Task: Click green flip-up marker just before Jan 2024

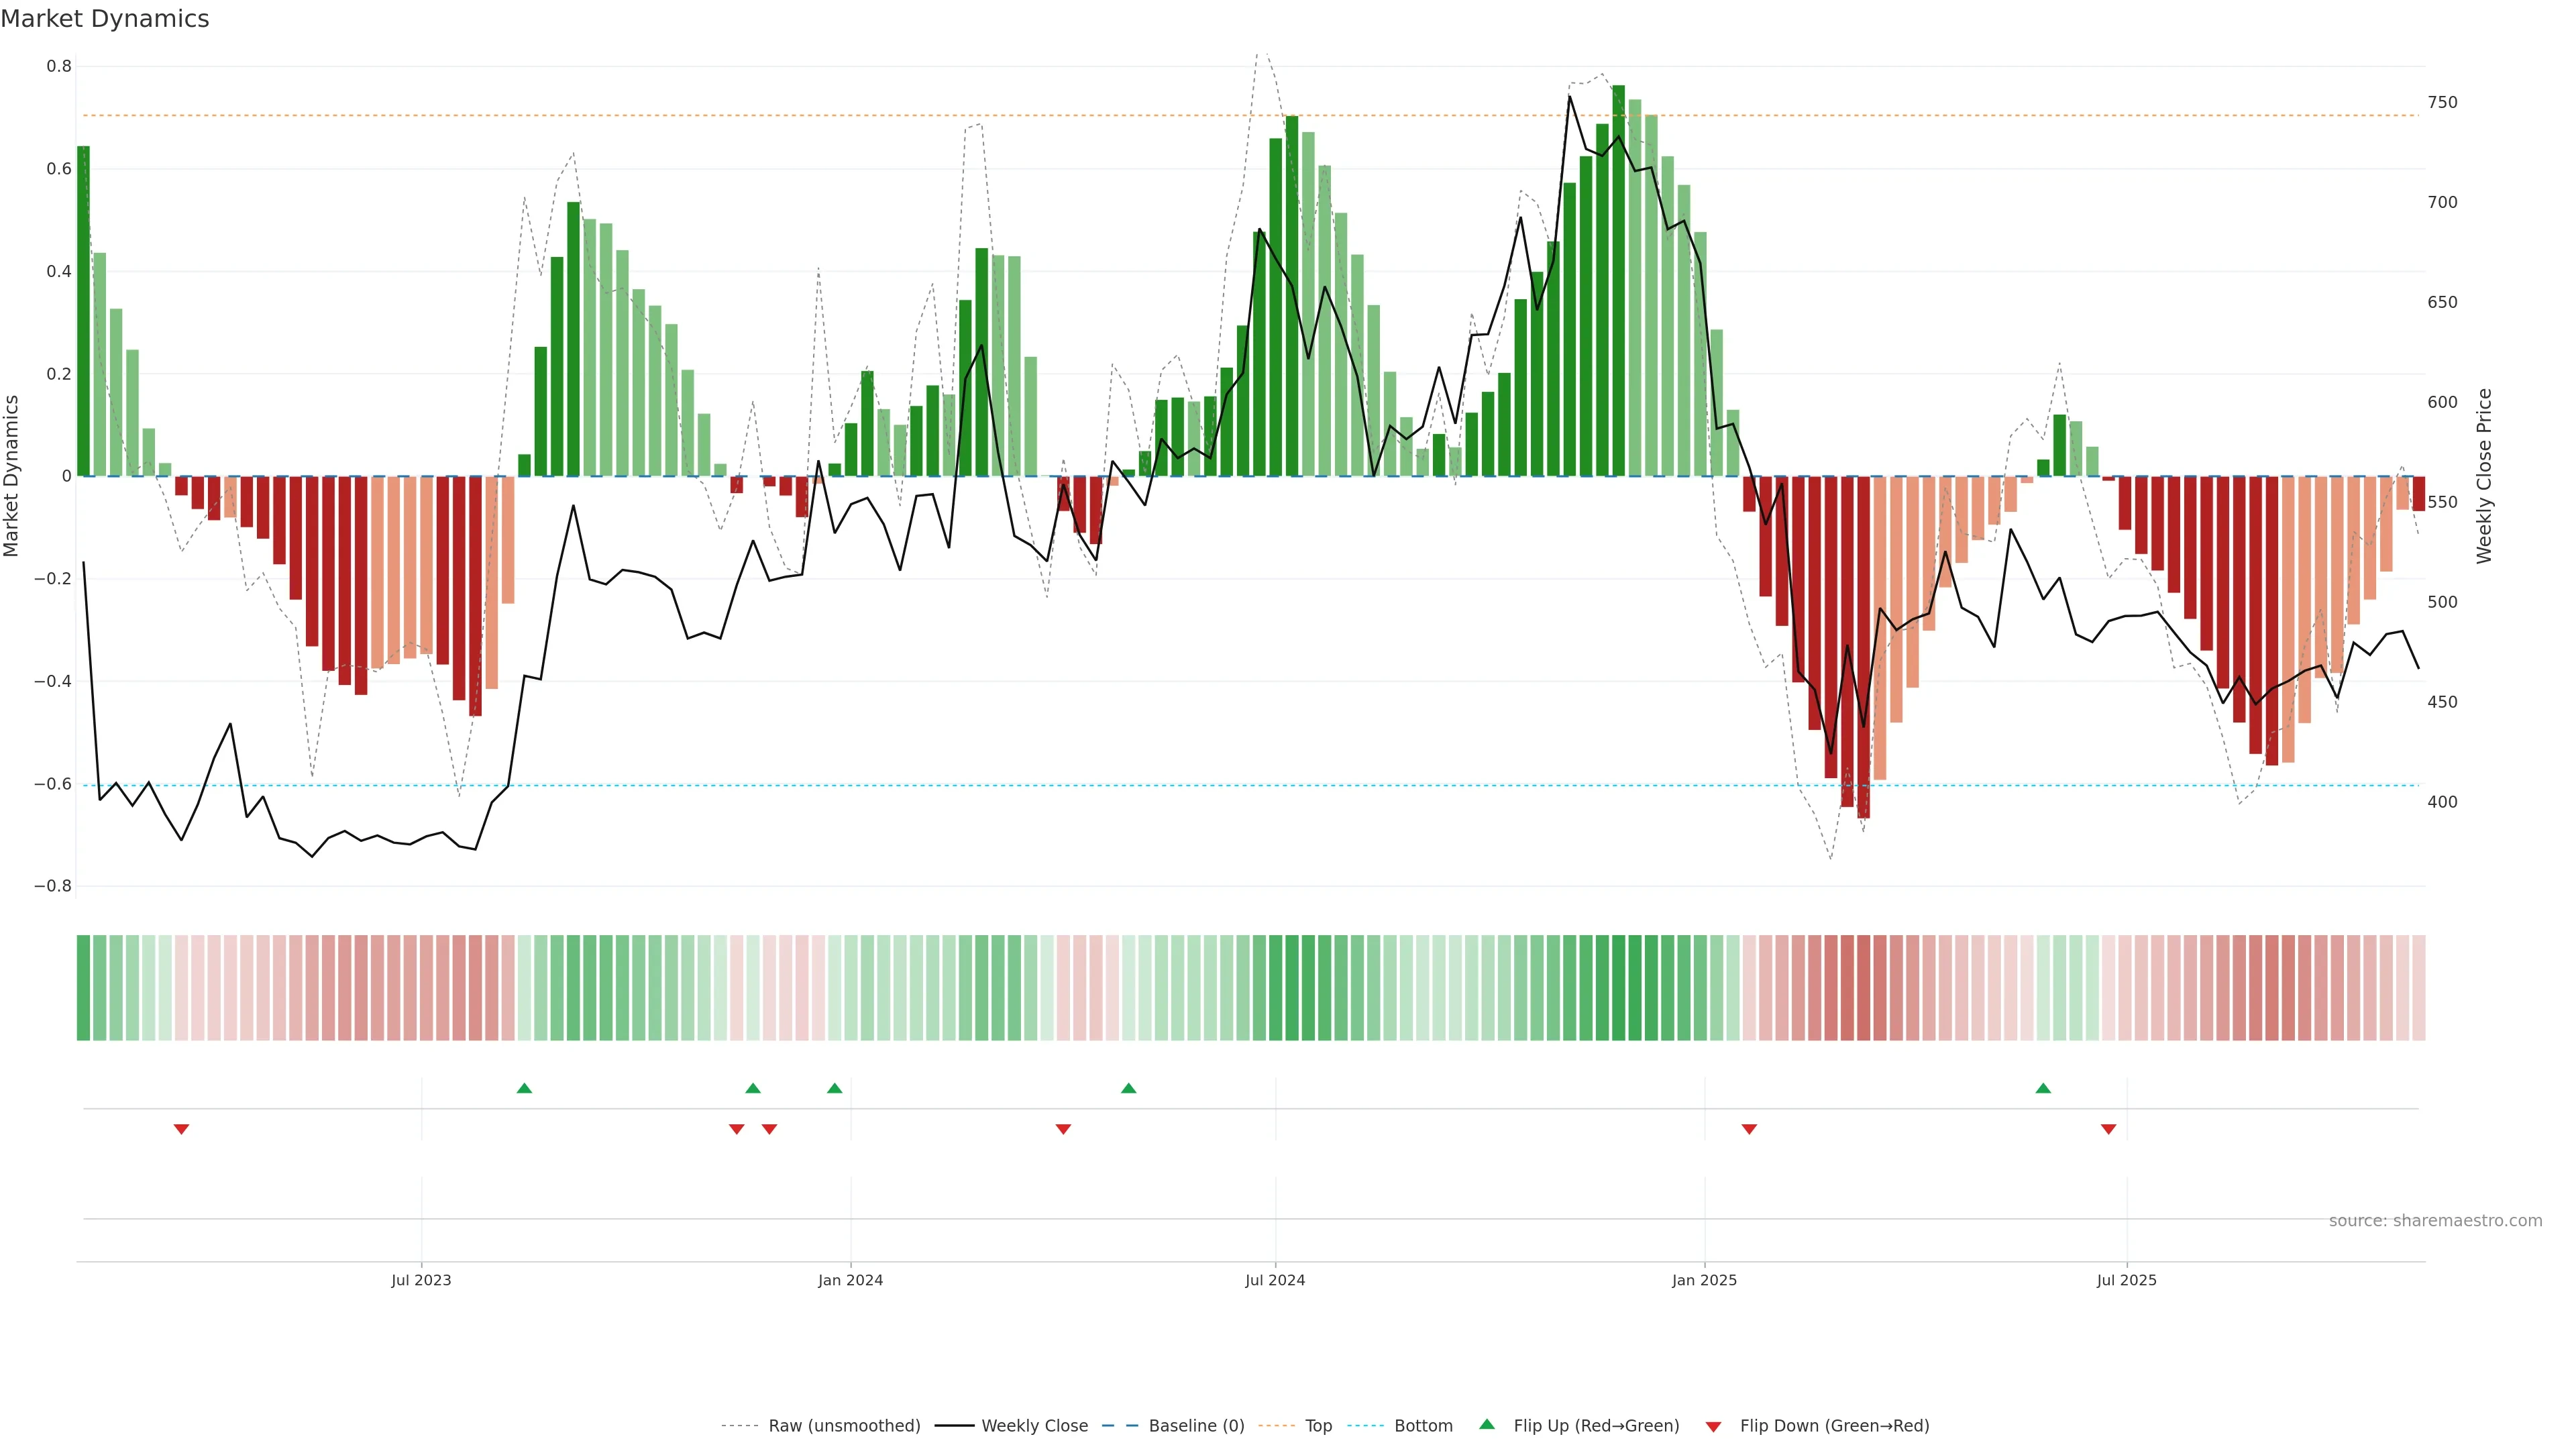Action: (x=834, y=1088)
